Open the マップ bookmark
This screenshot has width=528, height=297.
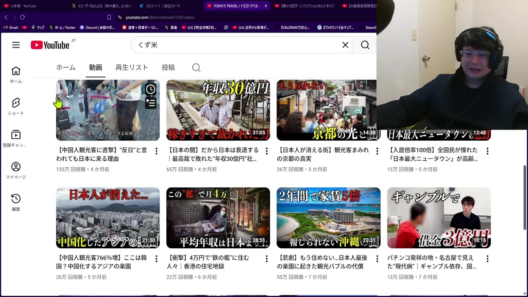click(x=37, y=28)
